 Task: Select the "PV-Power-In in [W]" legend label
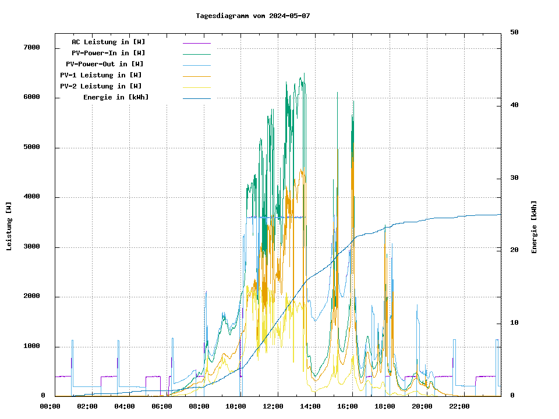[112, 53]
